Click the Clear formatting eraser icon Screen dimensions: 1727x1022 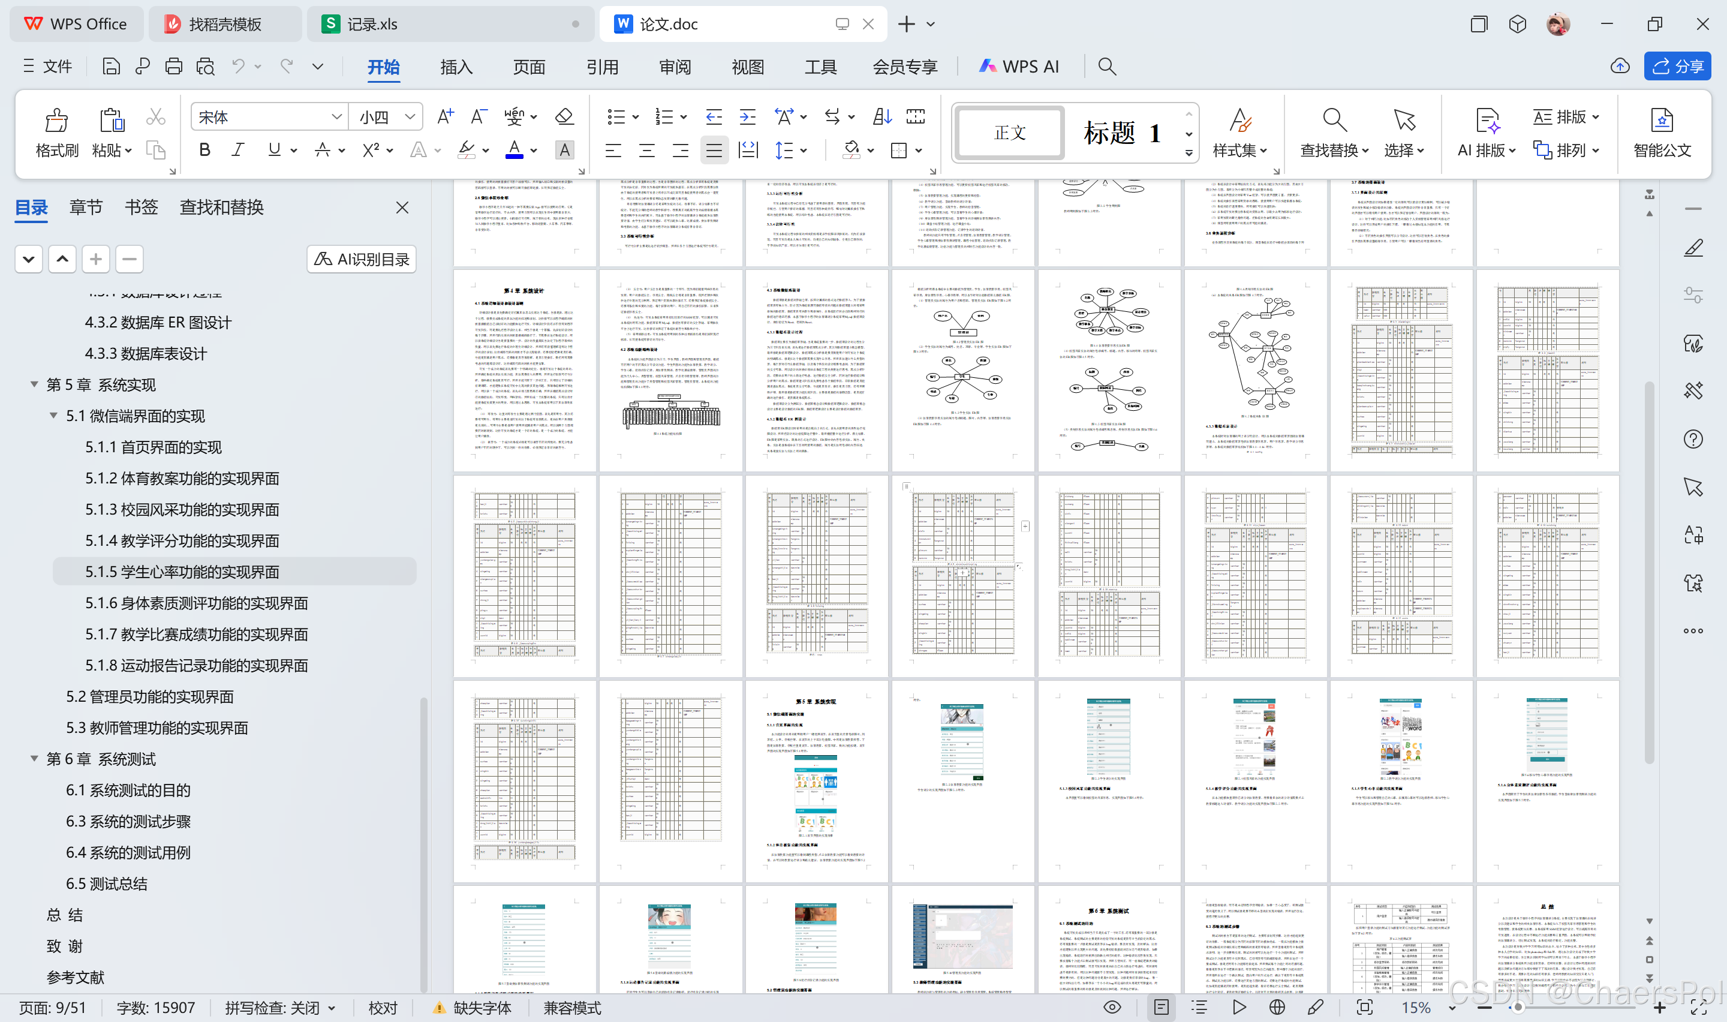[564, 116]
